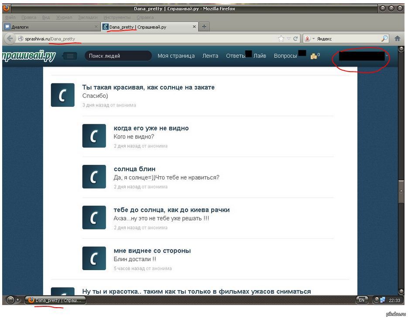Open the Вопросы section
This screenshot has height=319, width=408.
(285, 56)
